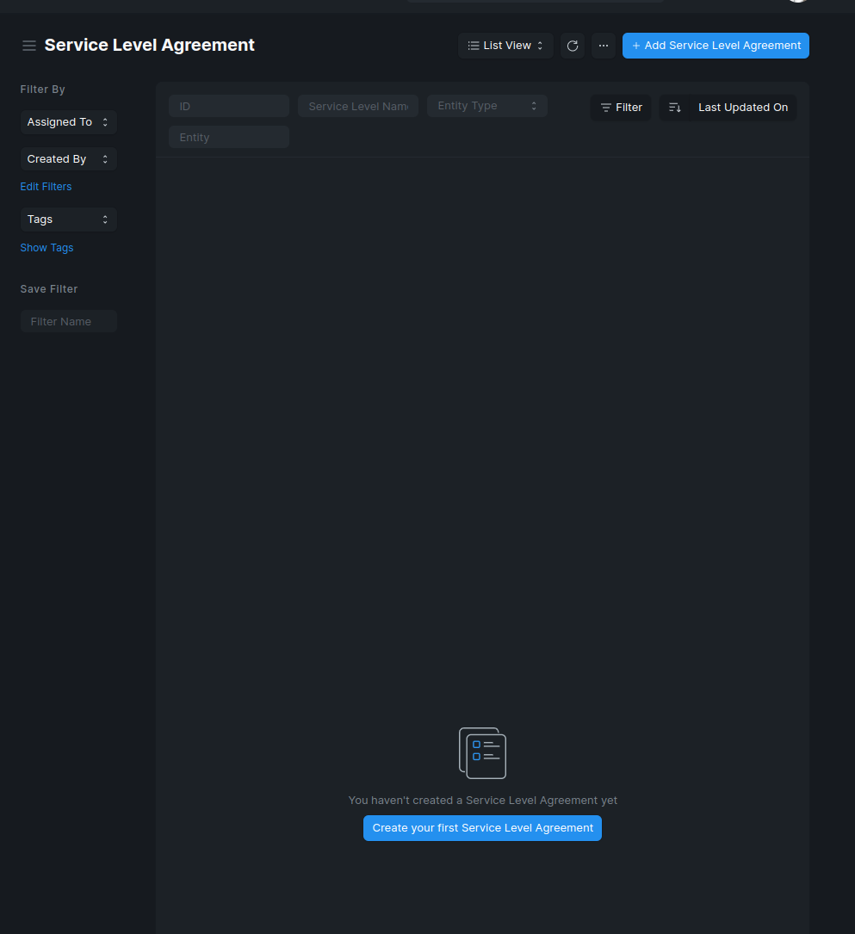Click the ID search field
Viewport: 855px width, 934px height.
point(228,105)
